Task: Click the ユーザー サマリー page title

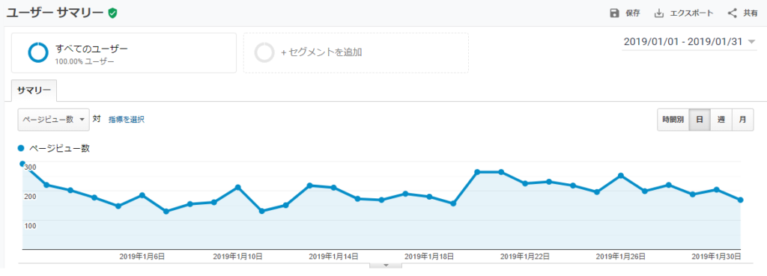Action: point(55,13)
